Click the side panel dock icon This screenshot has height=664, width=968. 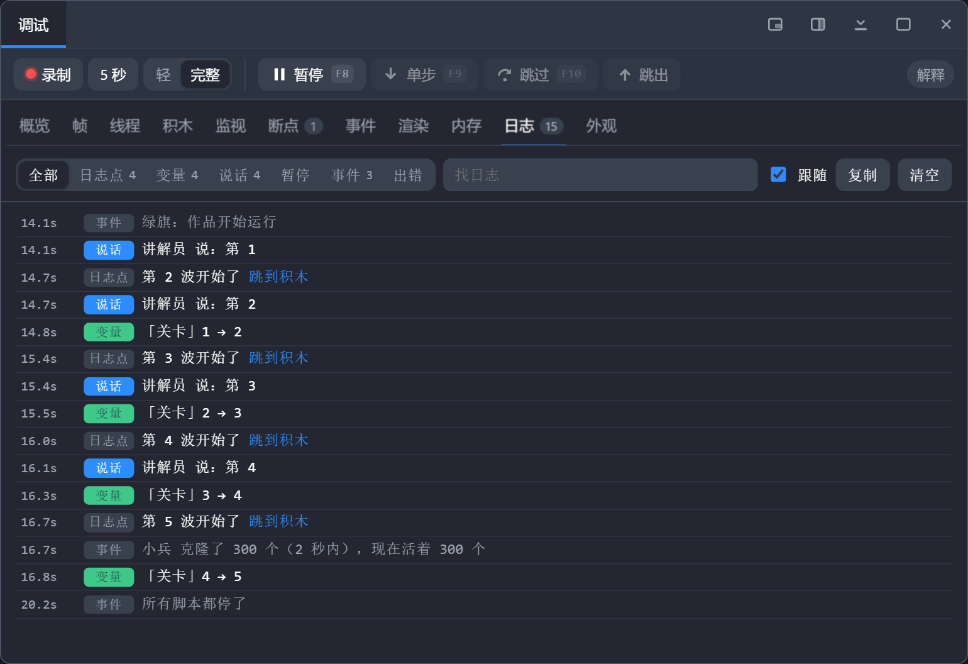tap(818, 25)
